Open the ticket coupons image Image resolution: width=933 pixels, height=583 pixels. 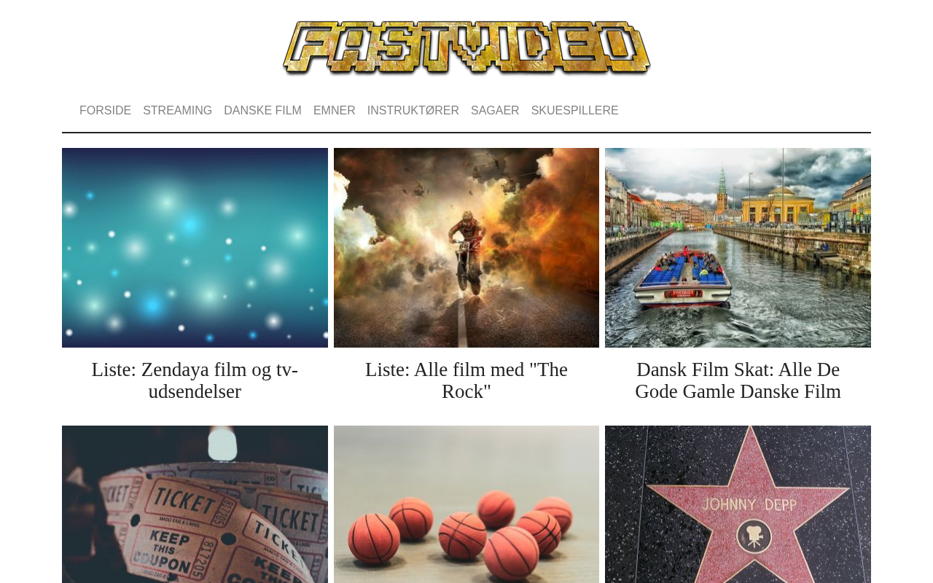pyautogui.click(x=195, y=504)
